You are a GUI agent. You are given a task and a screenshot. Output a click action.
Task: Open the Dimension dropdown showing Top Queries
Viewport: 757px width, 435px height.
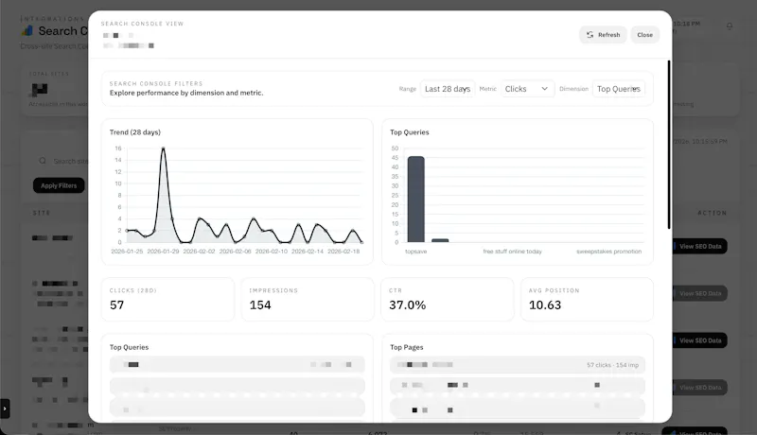pyautogui.click(x=619, y=89)
